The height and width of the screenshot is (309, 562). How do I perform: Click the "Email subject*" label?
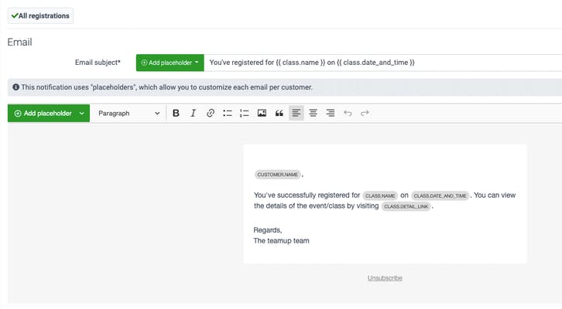pyautogui.click(x=98, y=63)
